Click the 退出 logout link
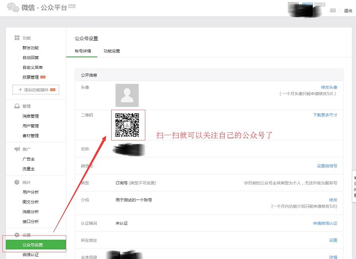Image resolution: width=356 pixels, height=259 pixels. (x=348, y=11)
